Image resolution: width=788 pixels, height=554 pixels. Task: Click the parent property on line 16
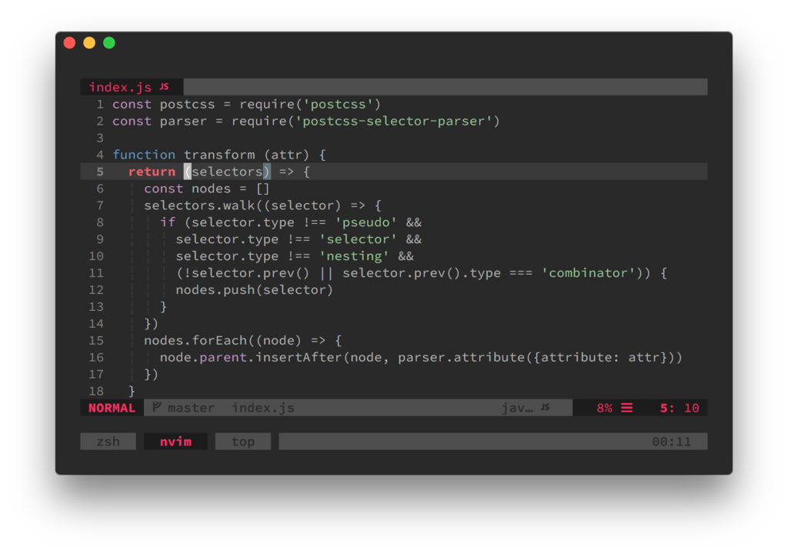223,358
